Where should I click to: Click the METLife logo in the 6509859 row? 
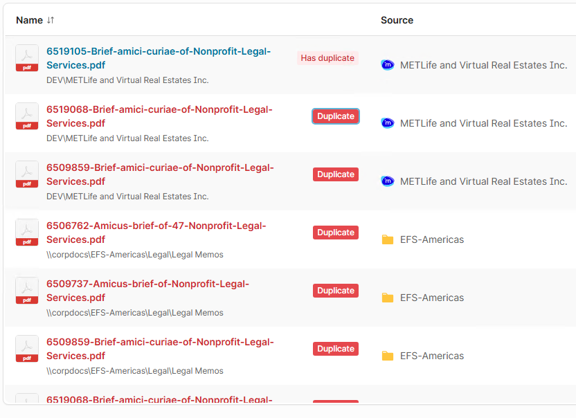click(388, 181)
